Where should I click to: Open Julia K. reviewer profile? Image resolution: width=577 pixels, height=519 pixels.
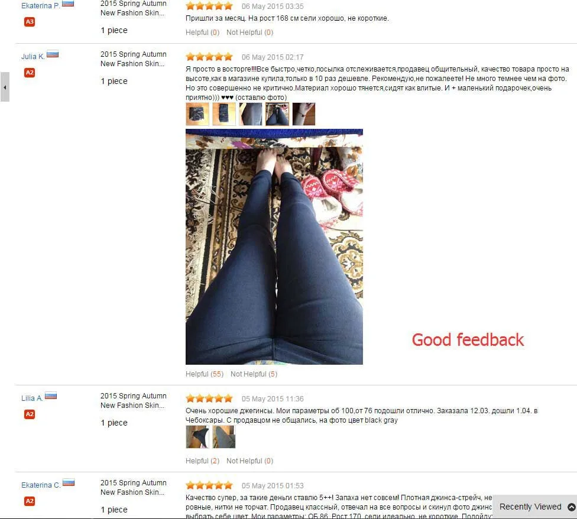pos(33,57)
